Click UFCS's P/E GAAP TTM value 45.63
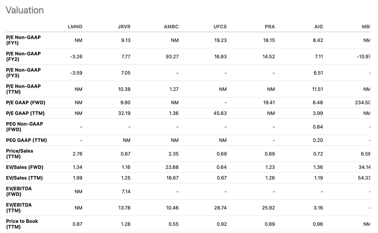Viewport: 378px width, 233px height. tap(220, 113)
